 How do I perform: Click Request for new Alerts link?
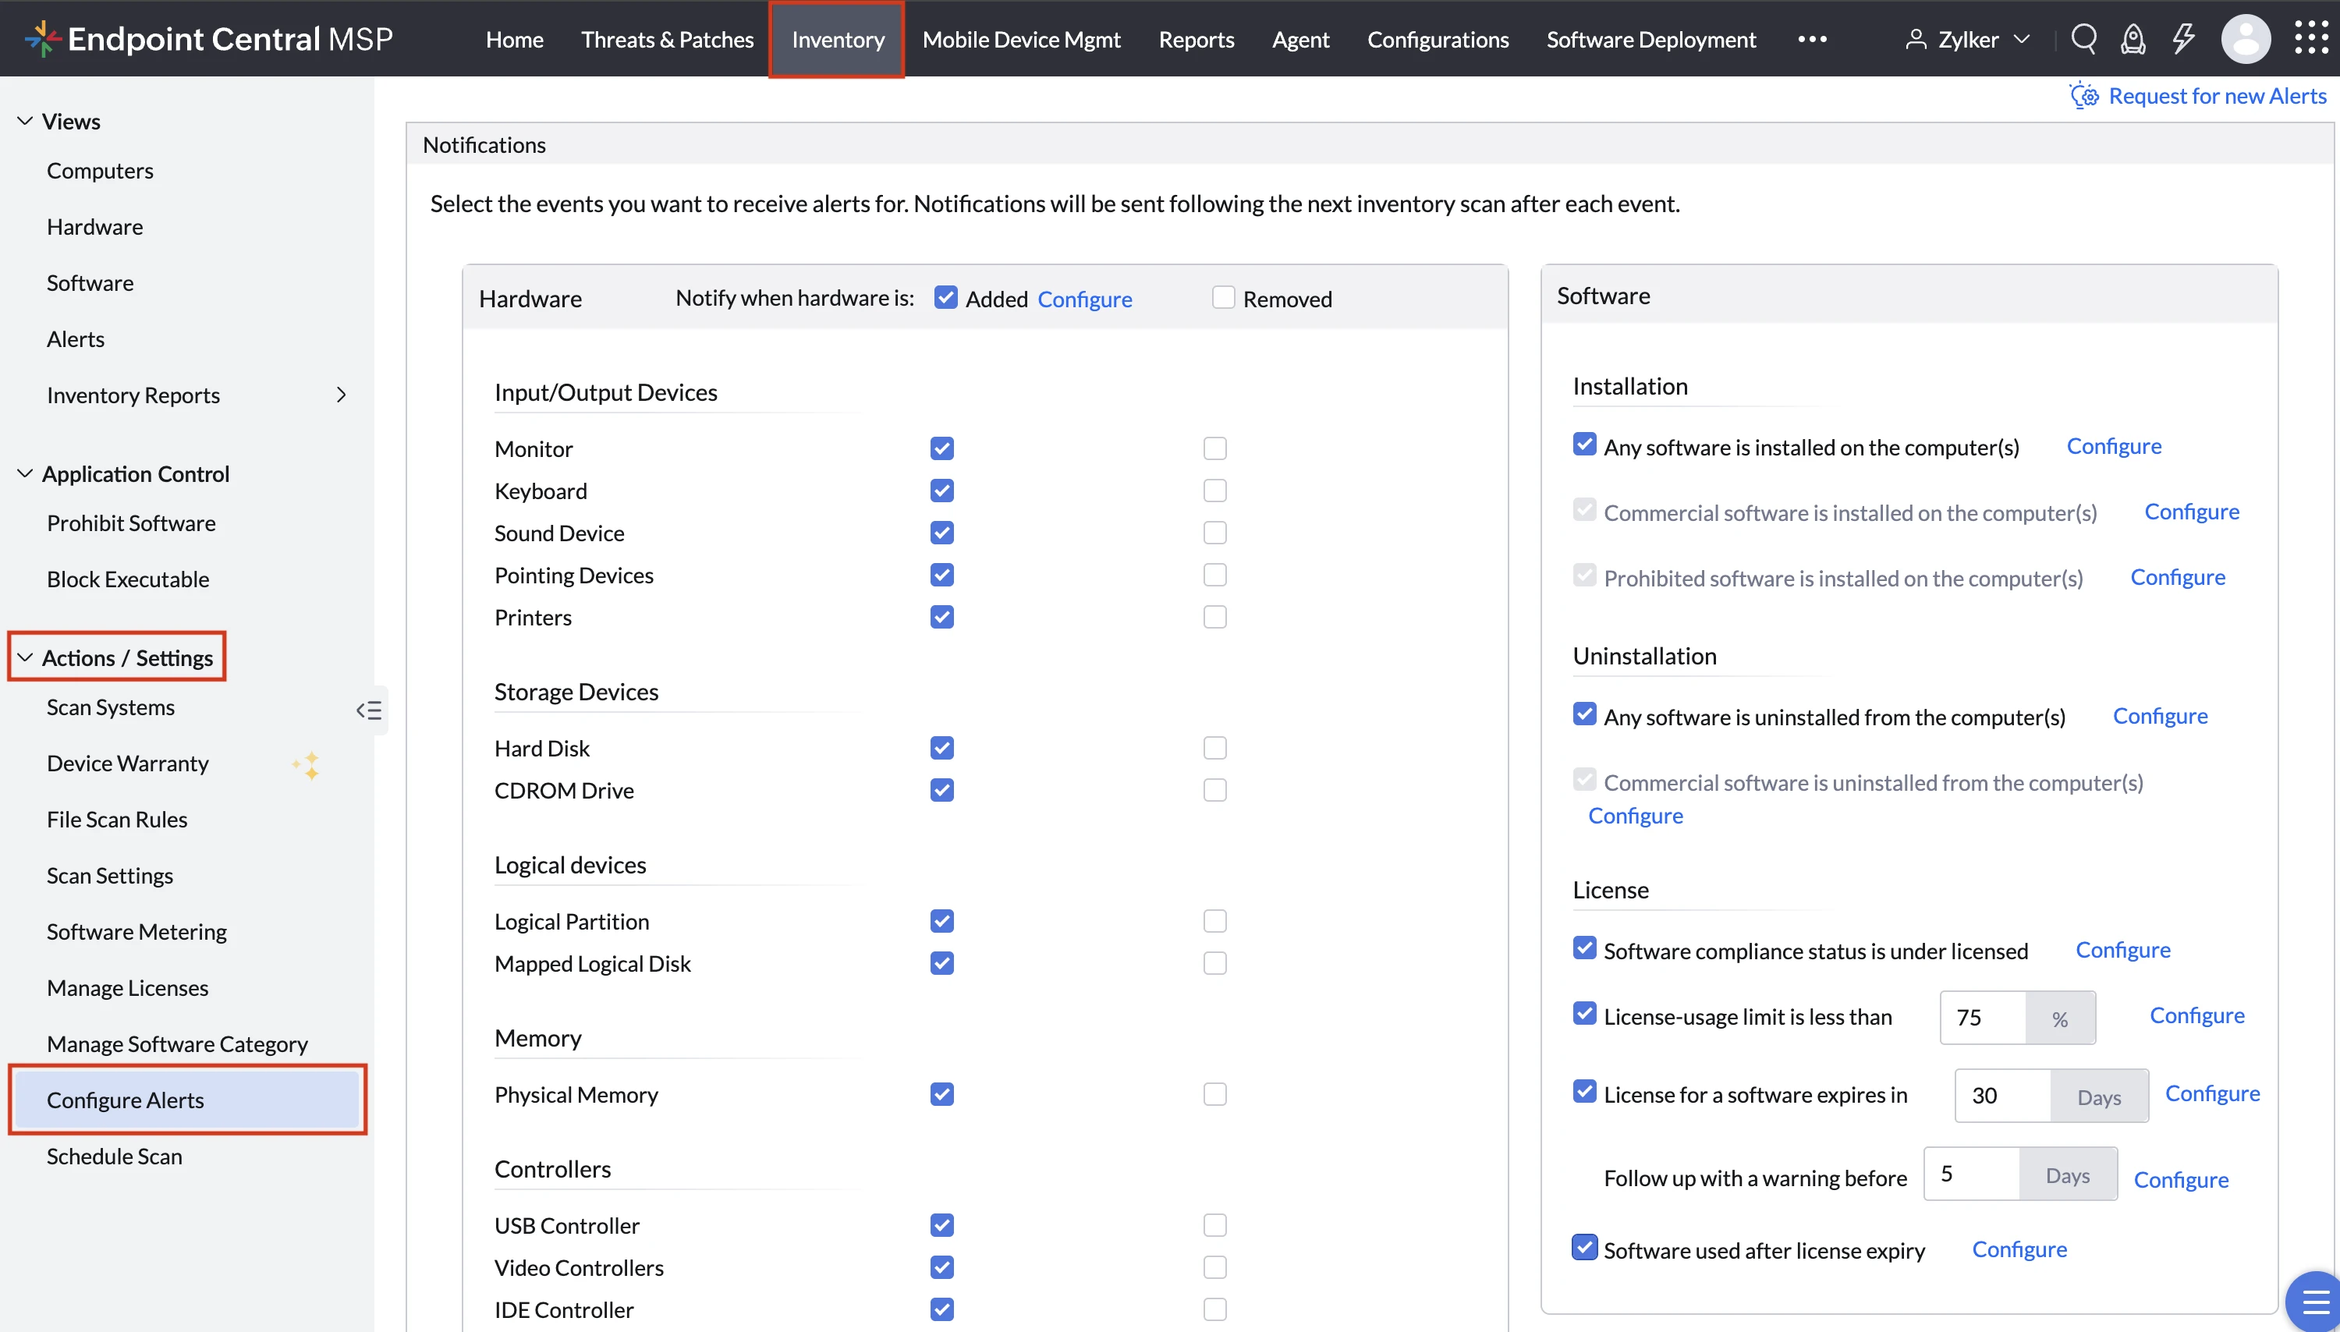[x=2216, y=96]
